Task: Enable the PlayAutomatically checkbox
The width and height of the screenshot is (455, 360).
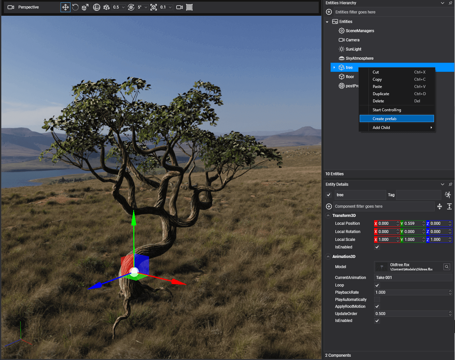Action: tap(377, 300)
